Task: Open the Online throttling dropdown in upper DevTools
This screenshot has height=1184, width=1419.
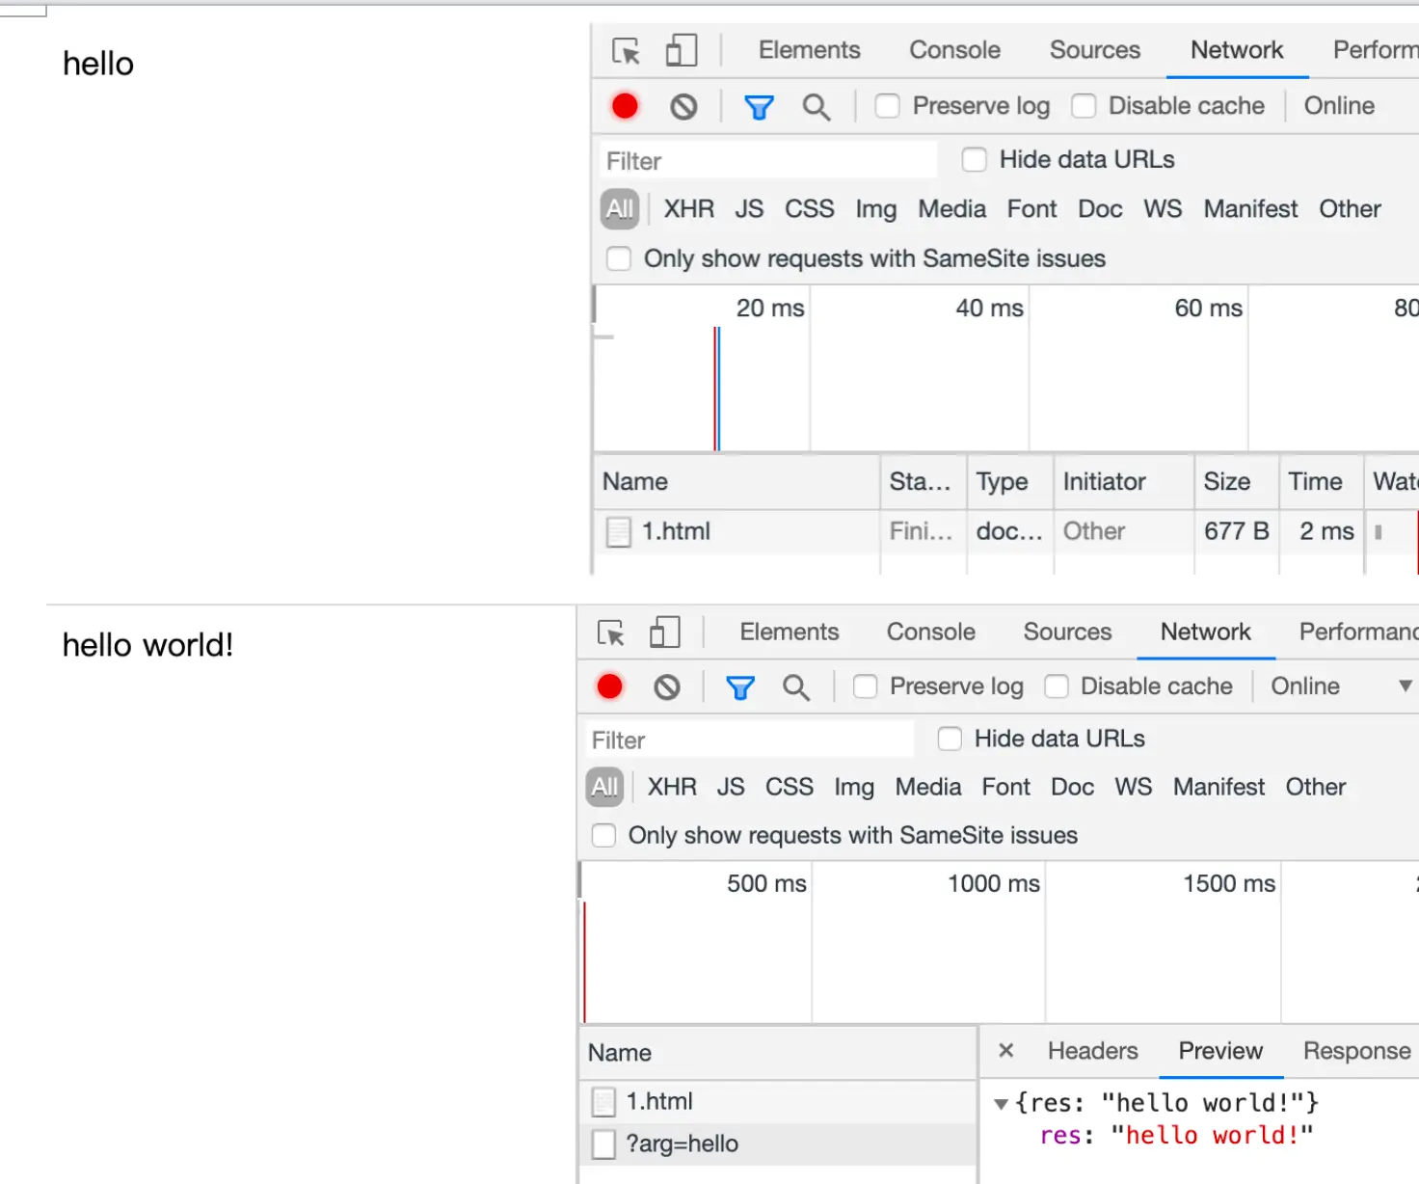Action: 1339,106
